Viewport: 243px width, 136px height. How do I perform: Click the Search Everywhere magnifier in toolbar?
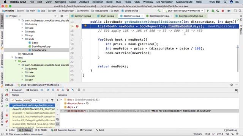(x=240, y=11)
